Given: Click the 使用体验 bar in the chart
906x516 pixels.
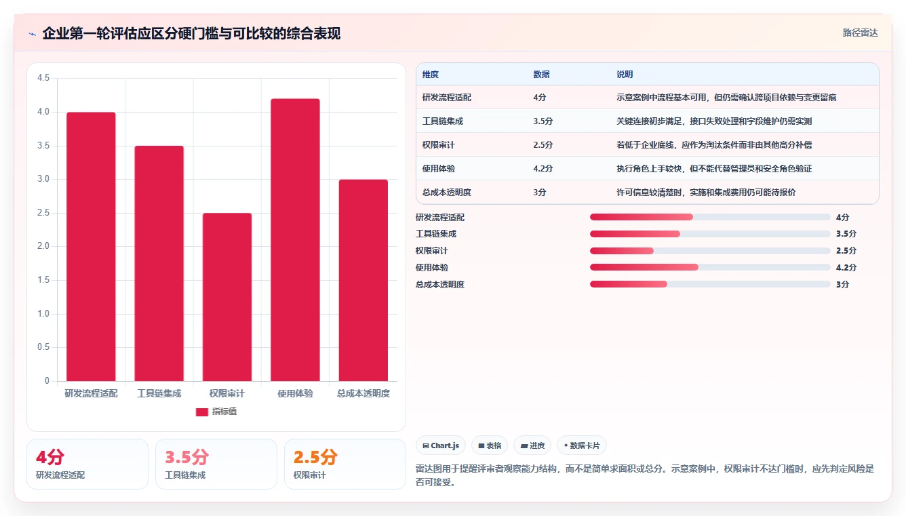Looking at the screenshot, I should (295, 240).
